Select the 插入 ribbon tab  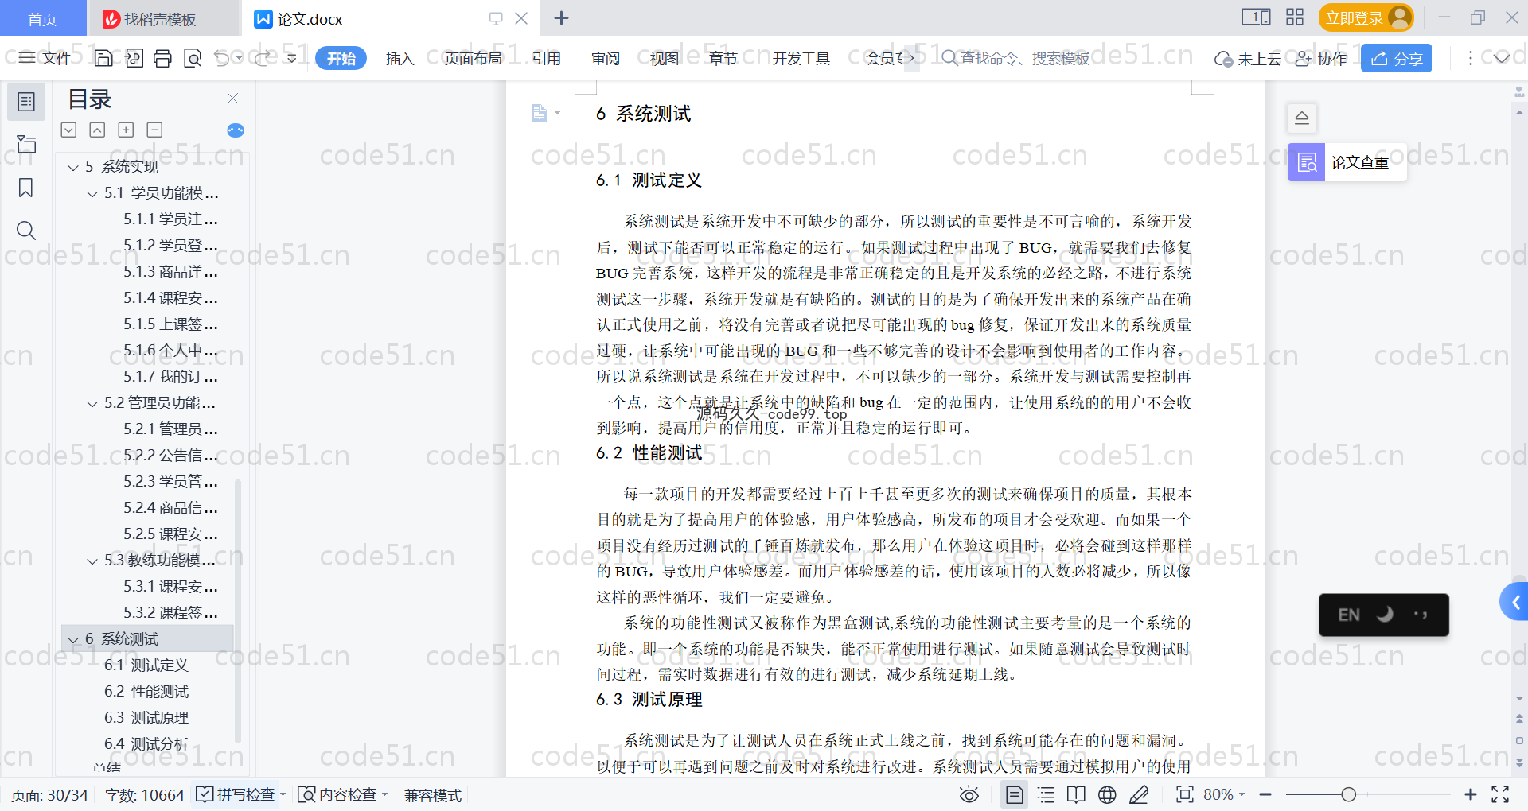tap(400, 58)
